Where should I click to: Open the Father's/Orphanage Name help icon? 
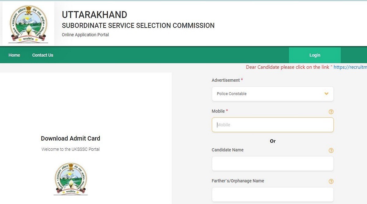pos(331,181)
